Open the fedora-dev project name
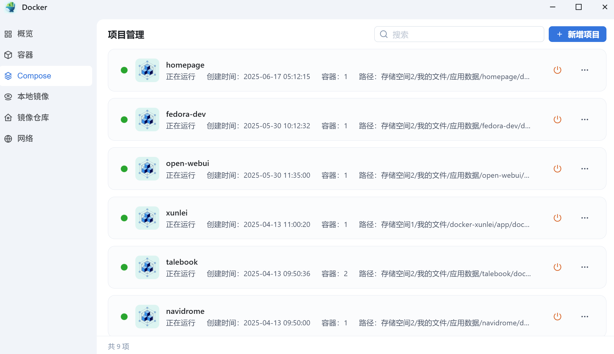 (186, 114)
